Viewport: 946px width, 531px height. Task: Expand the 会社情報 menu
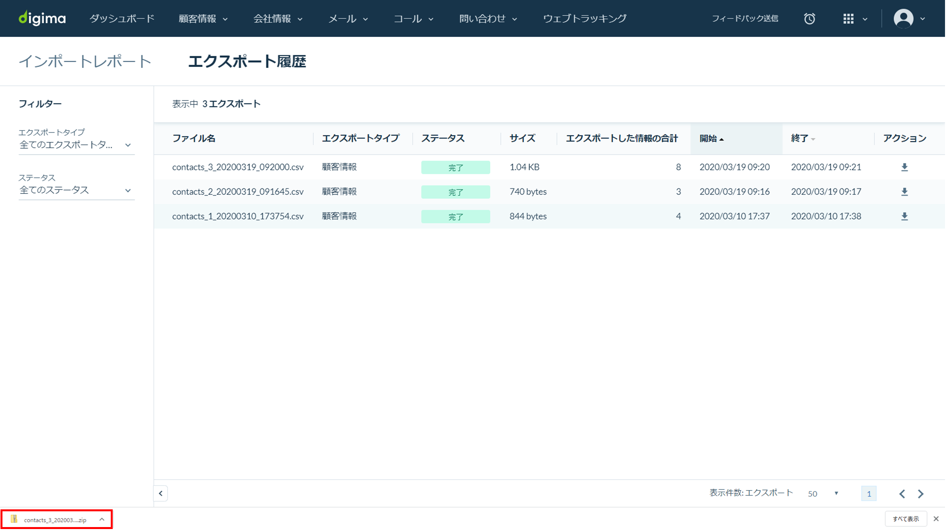[x=278, y=19]
